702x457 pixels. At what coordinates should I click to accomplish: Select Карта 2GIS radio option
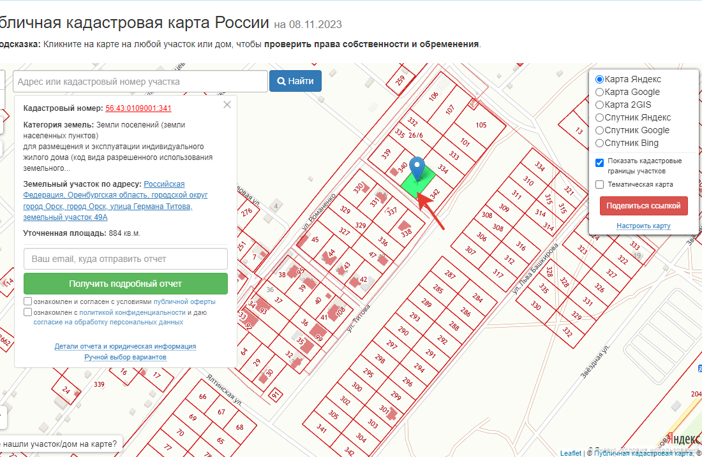599,105
